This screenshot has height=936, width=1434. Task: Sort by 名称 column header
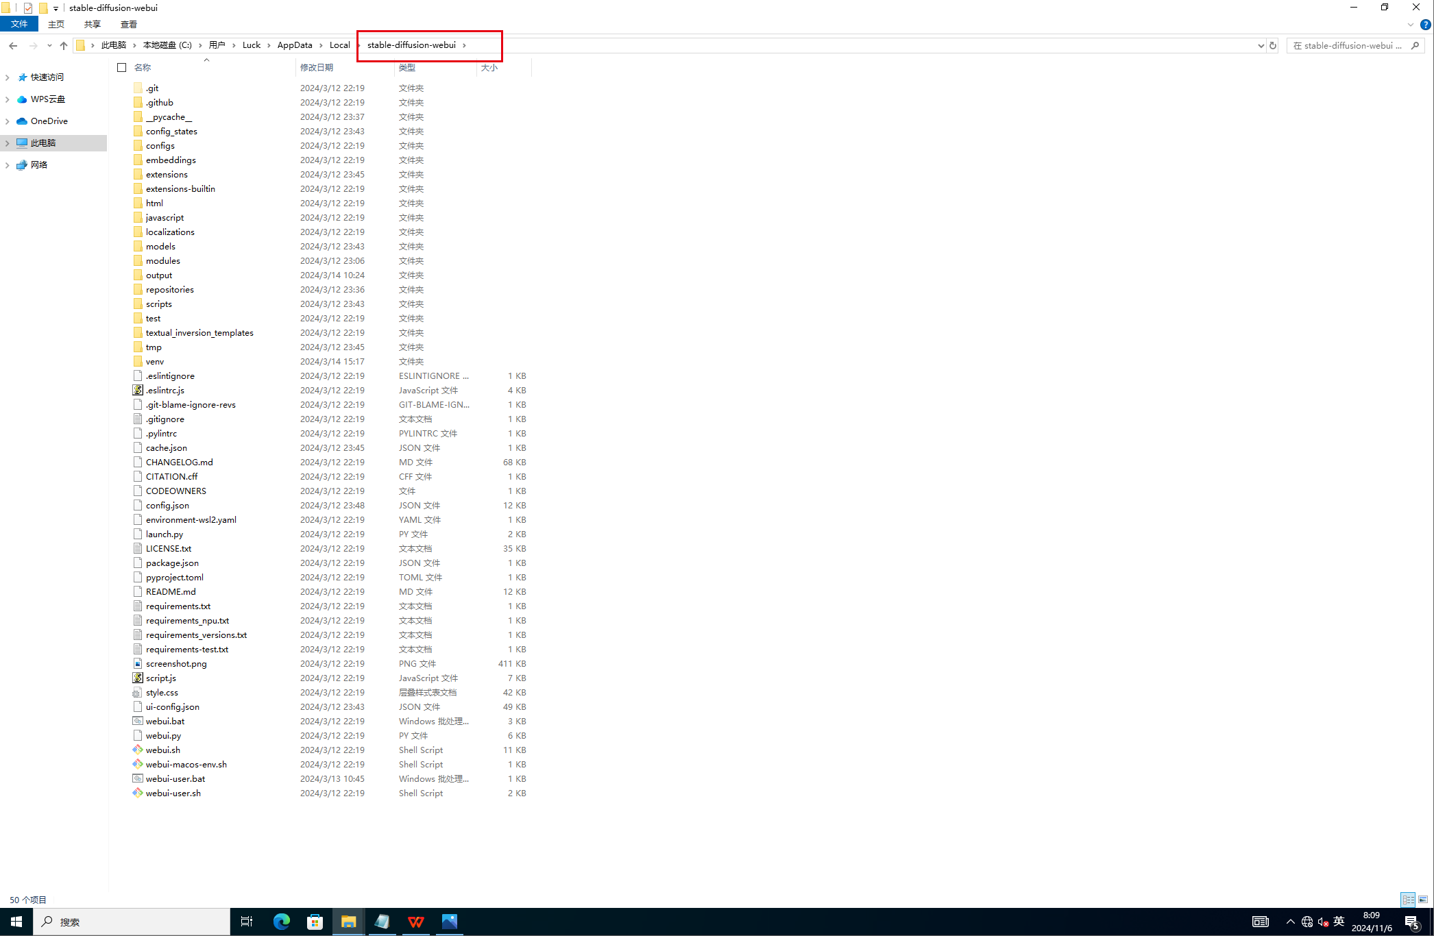[x=143, y=67]
